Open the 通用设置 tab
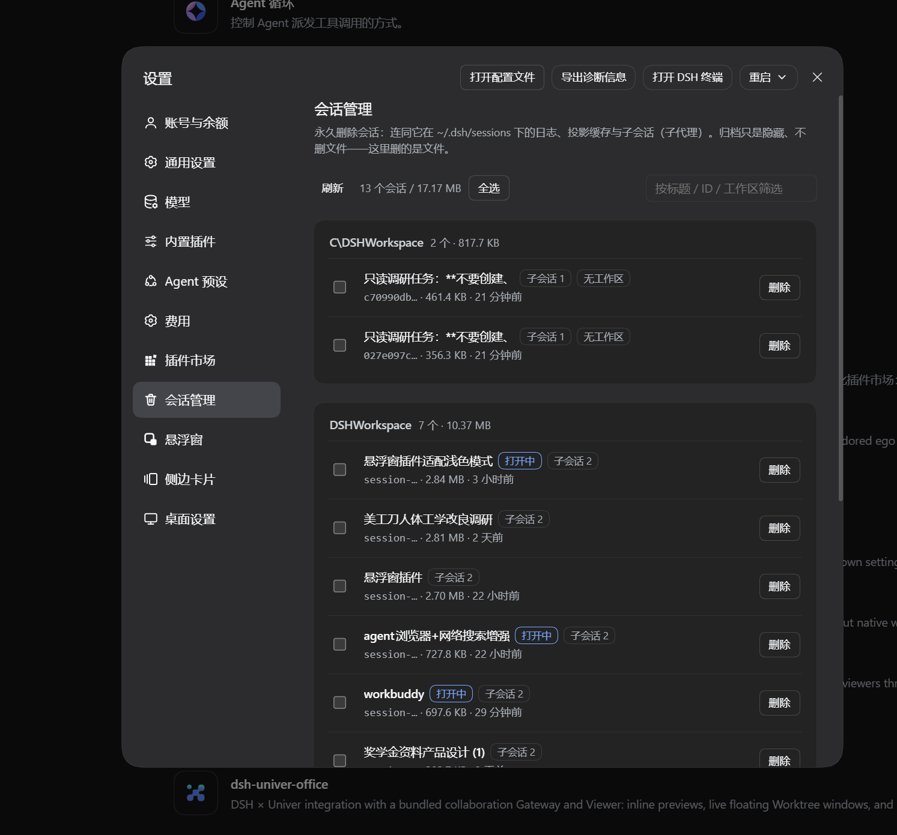 point(207,163)
